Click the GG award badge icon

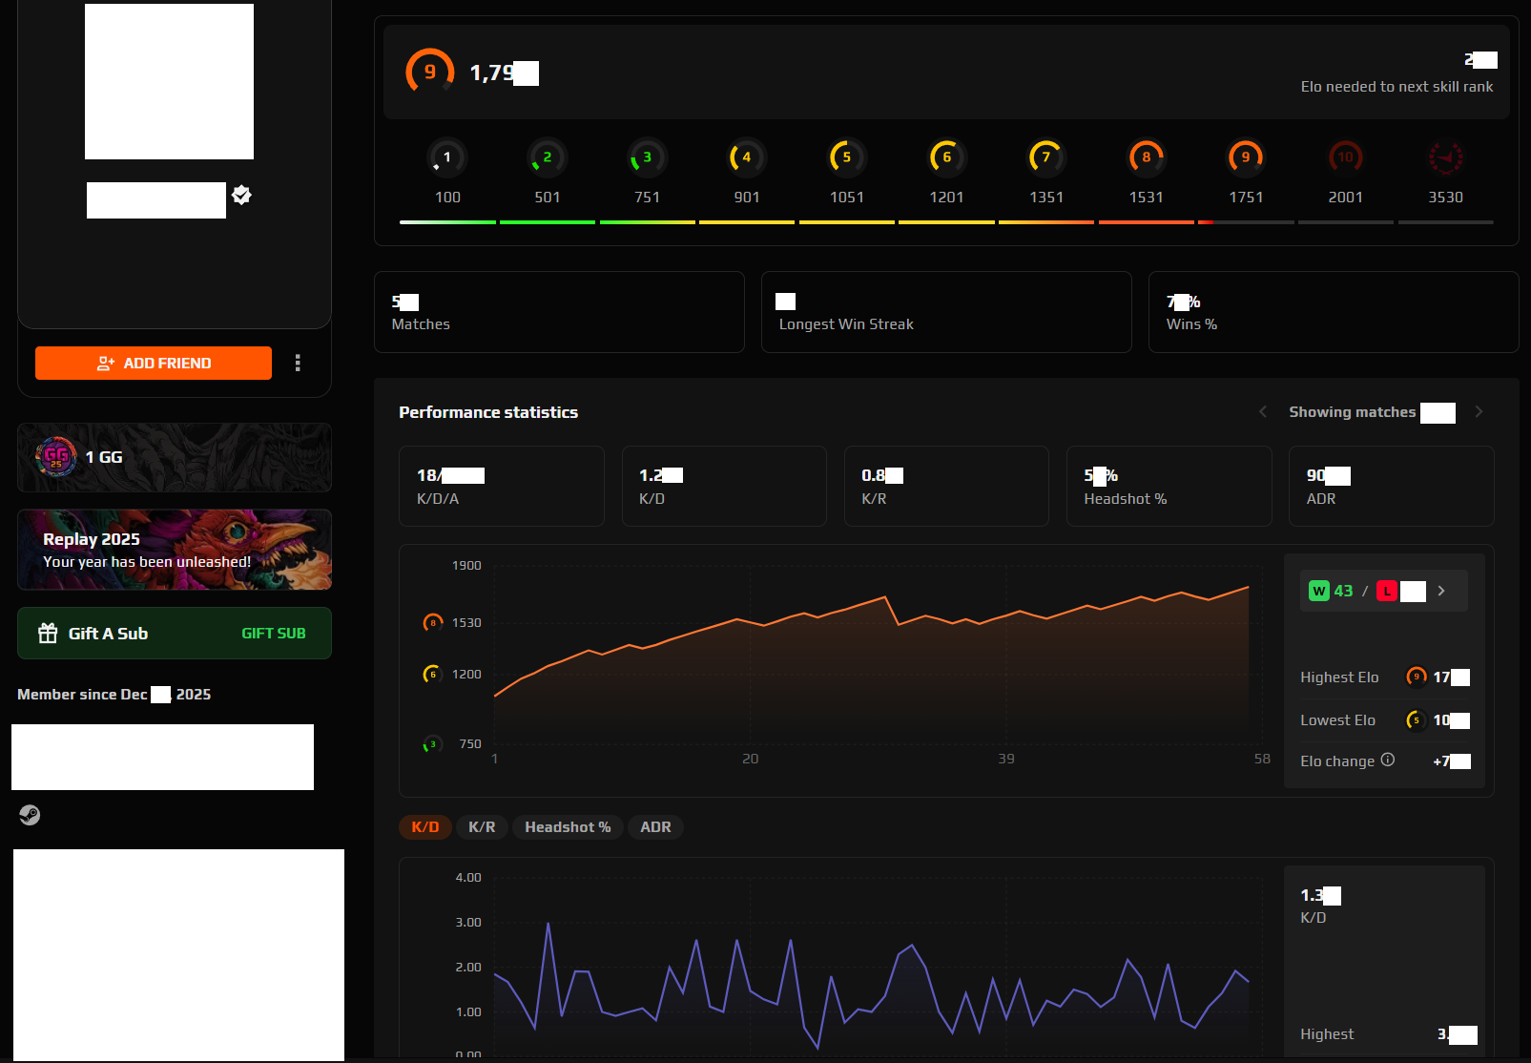(56, 457)
